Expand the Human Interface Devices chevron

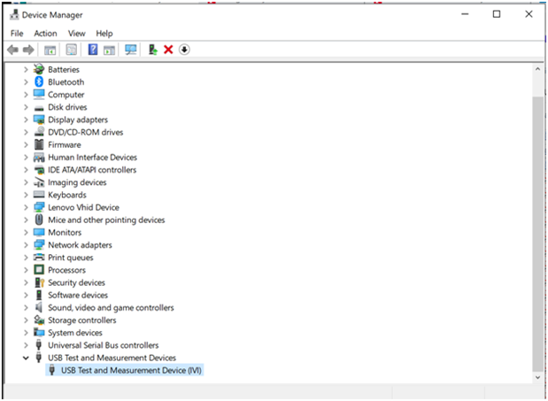tap(26, 158)
